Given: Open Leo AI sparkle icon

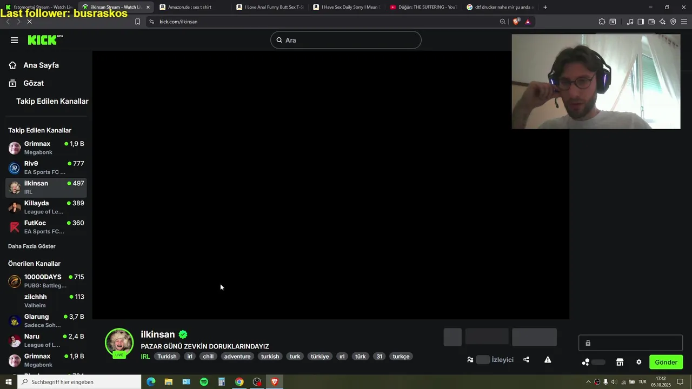Looking at the screenshot, I should pyautogui.click(x=662, y=22).
